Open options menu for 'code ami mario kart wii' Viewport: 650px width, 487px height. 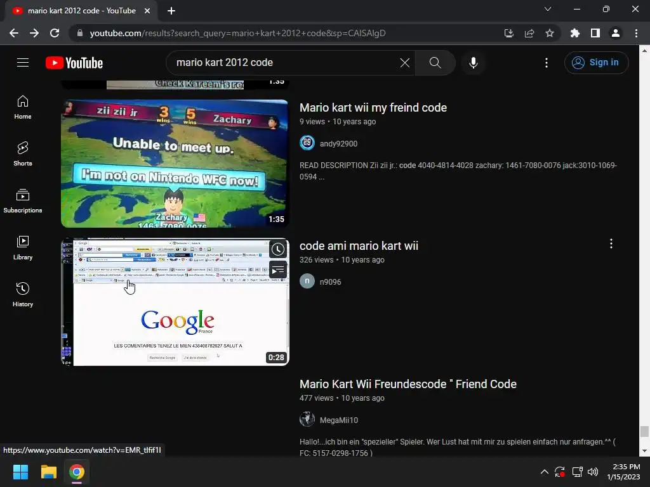611,243
